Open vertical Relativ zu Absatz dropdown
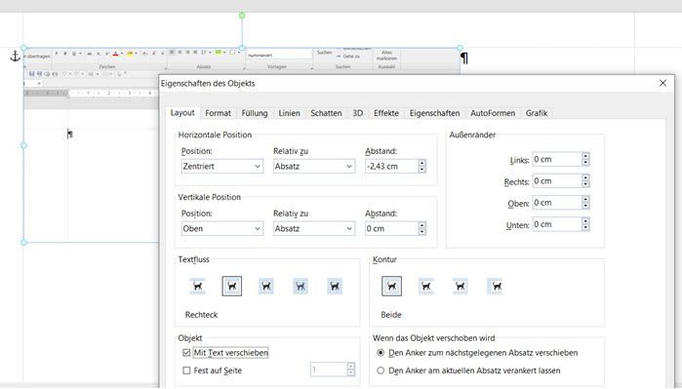Screen dimensions: 682x389 pyautogui.click(x=314, y=228)
